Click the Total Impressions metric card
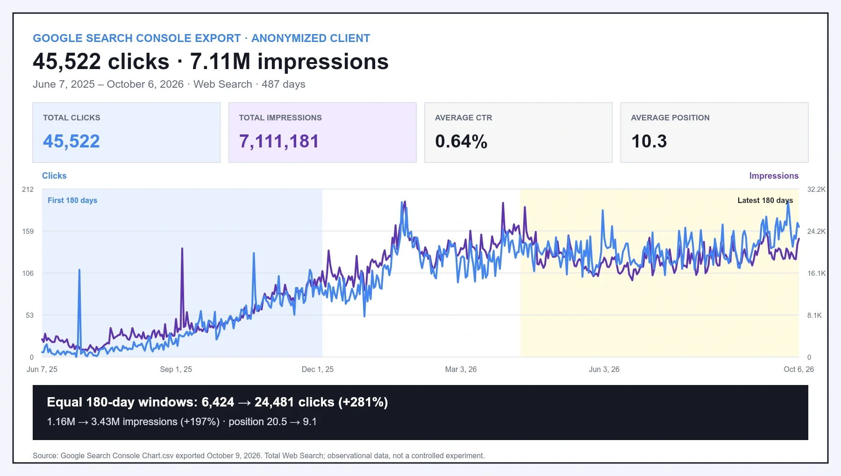 322,133
